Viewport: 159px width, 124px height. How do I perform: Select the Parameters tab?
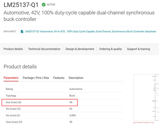(x=11, y=78)
